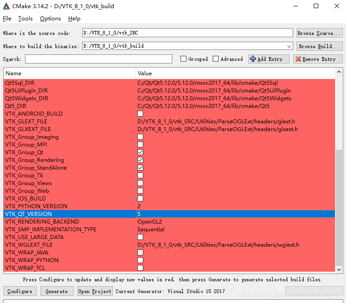Select the VTK_PYTHON_VERSION entry
The image size is (346, 303).
[x=36, y=206]
